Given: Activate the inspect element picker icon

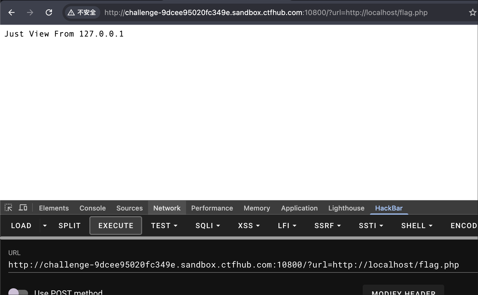Looking at the screenshot, I should pos(8,208).
